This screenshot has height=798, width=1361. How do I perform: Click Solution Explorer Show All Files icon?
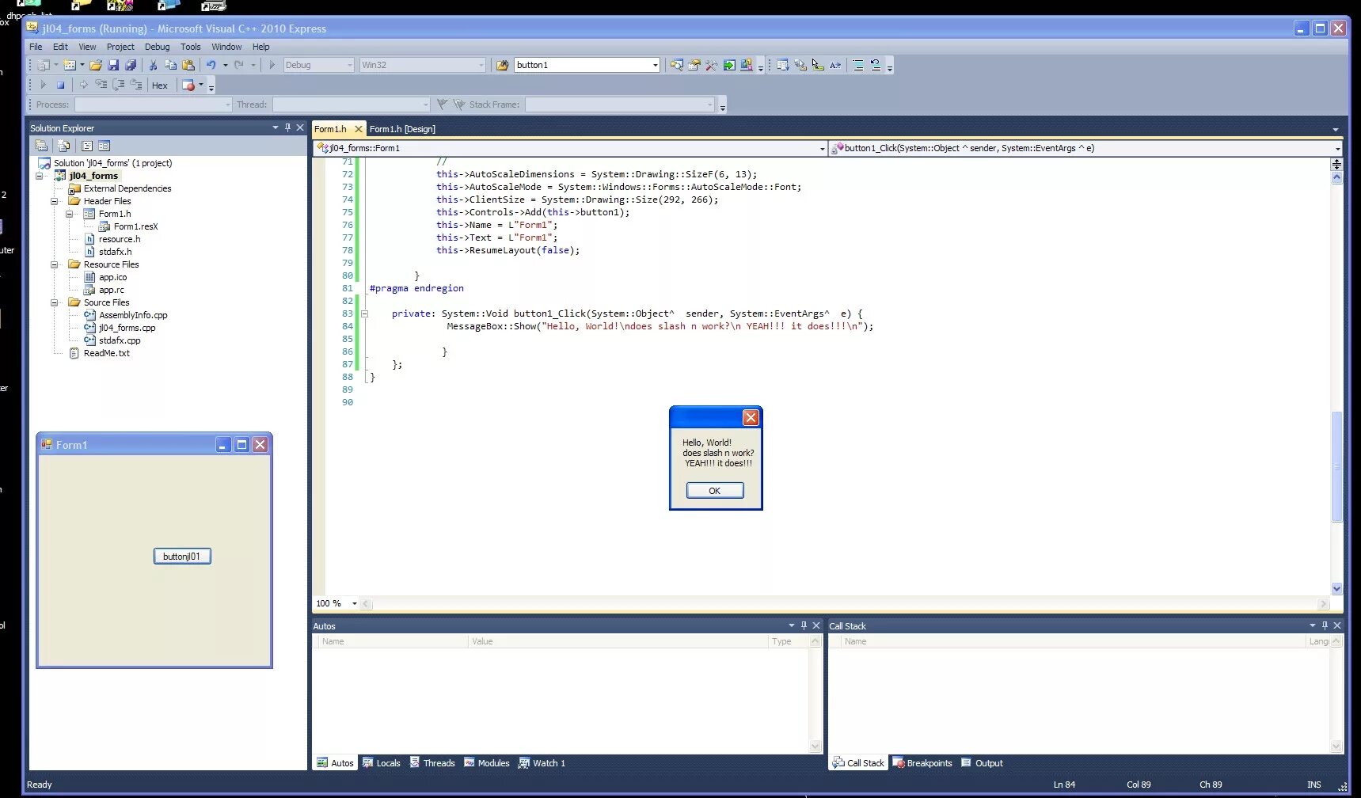(x=64, y=146)
